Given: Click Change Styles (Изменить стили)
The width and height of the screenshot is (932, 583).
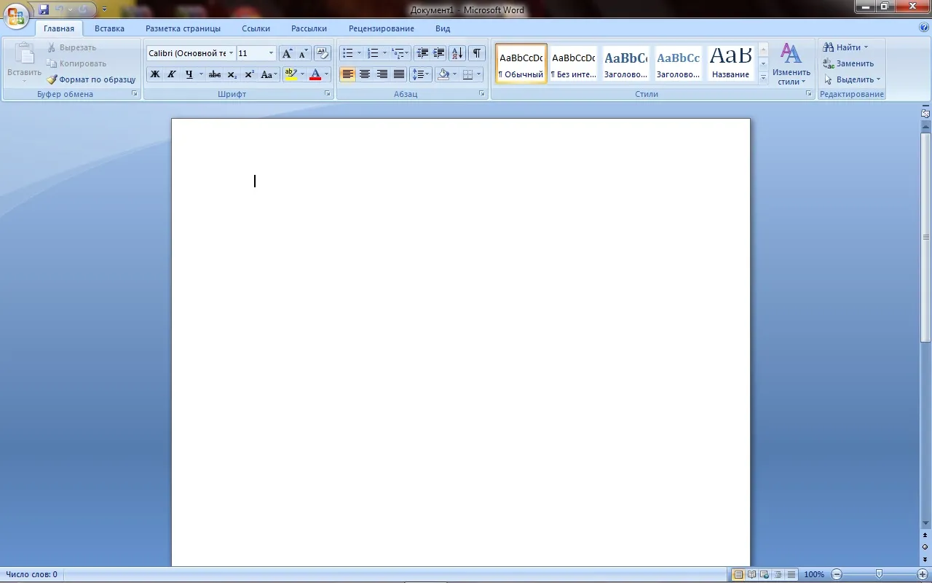Looking at the screenshot, I should click(x=791, y=63).
